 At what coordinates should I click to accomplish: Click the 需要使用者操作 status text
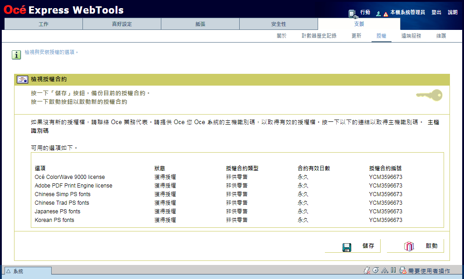tap(429, 271)
